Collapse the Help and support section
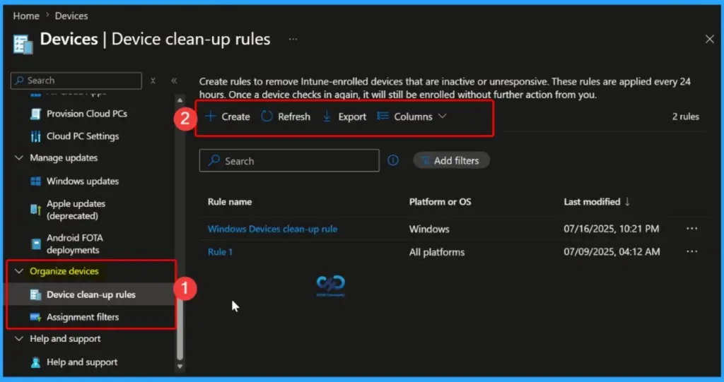The height and width of the screenshot is (382, 724). [x=19, y=339]
